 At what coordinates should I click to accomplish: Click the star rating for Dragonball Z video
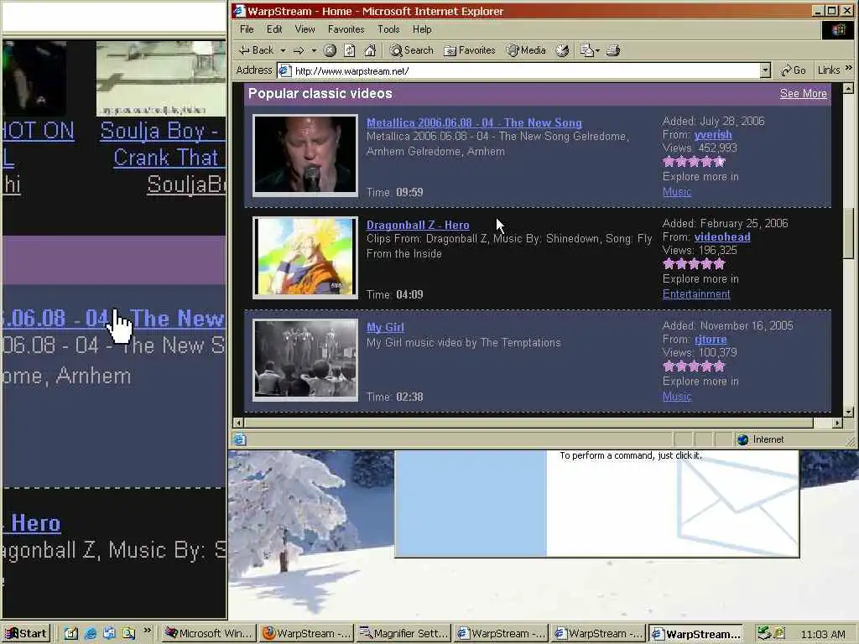(x=694, y=264)
